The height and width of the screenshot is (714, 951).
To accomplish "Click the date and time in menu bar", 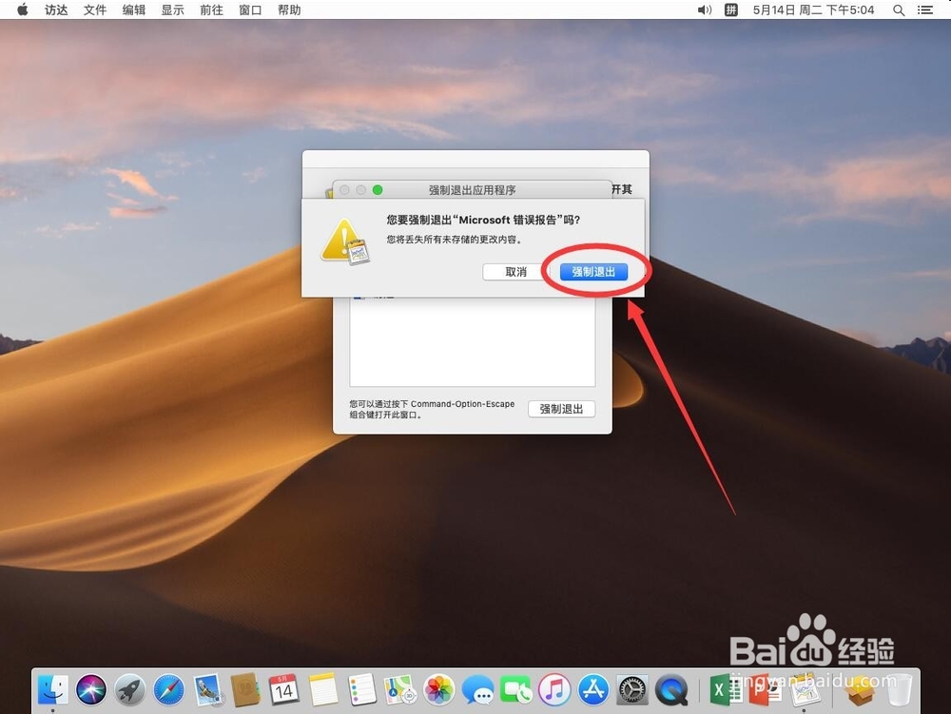I will tap(813, 10).
